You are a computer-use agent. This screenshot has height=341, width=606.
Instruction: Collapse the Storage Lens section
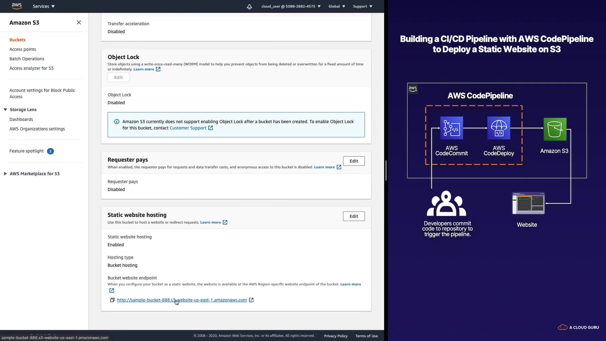coord(5,110)
